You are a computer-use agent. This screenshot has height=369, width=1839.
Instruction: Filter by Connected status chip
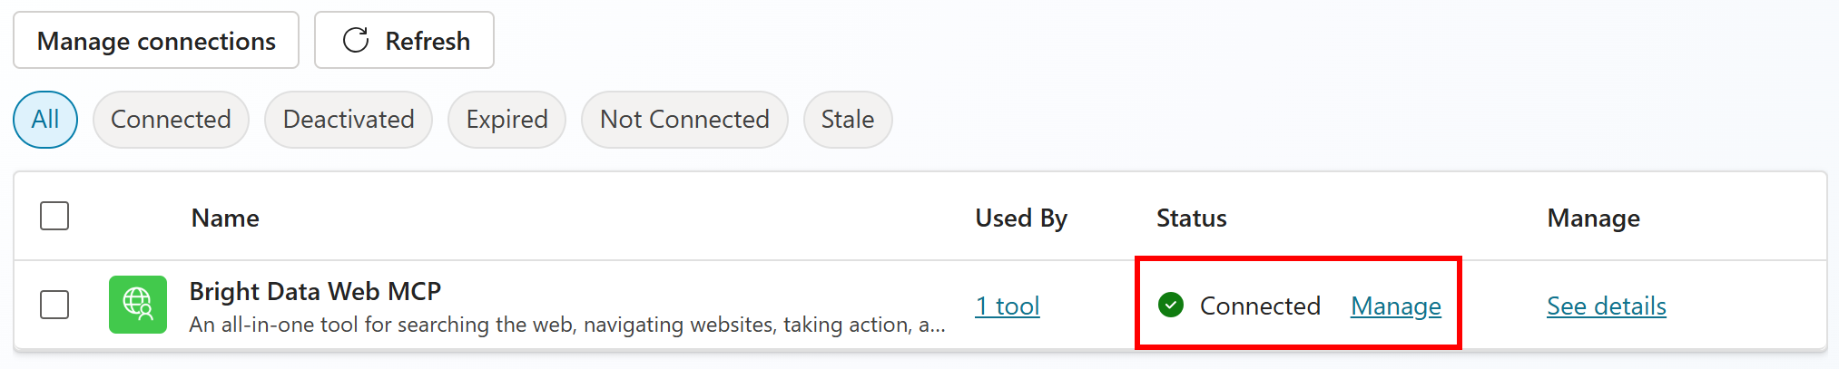click(171, 120)
